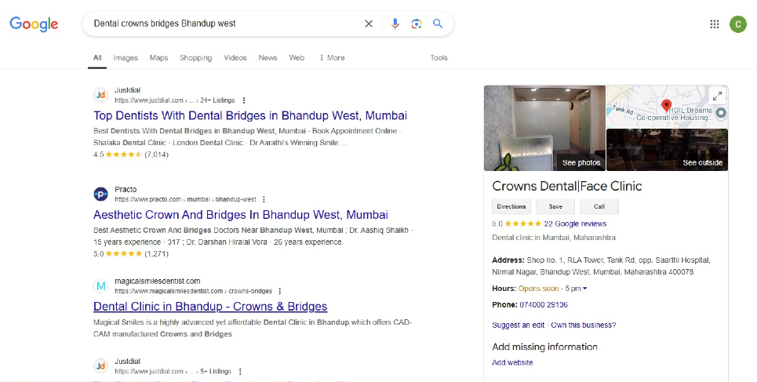Viewport: 757px width, 382px height.
Task: Switch to the Images tab
Action: coord(126,57)
